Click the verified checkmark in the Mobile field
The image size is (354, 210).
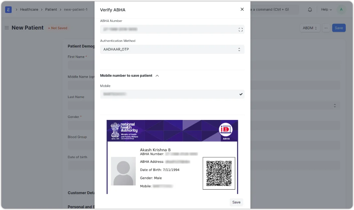click(241, 94)
